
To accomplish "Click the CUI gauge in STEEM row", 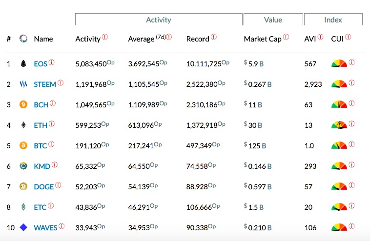I will 339,84.
